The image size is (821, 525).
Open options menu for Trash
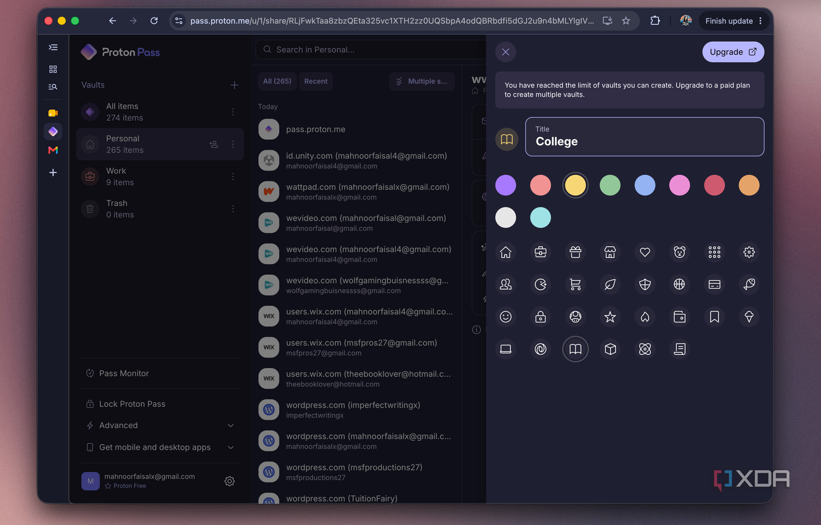pos(233,209)
